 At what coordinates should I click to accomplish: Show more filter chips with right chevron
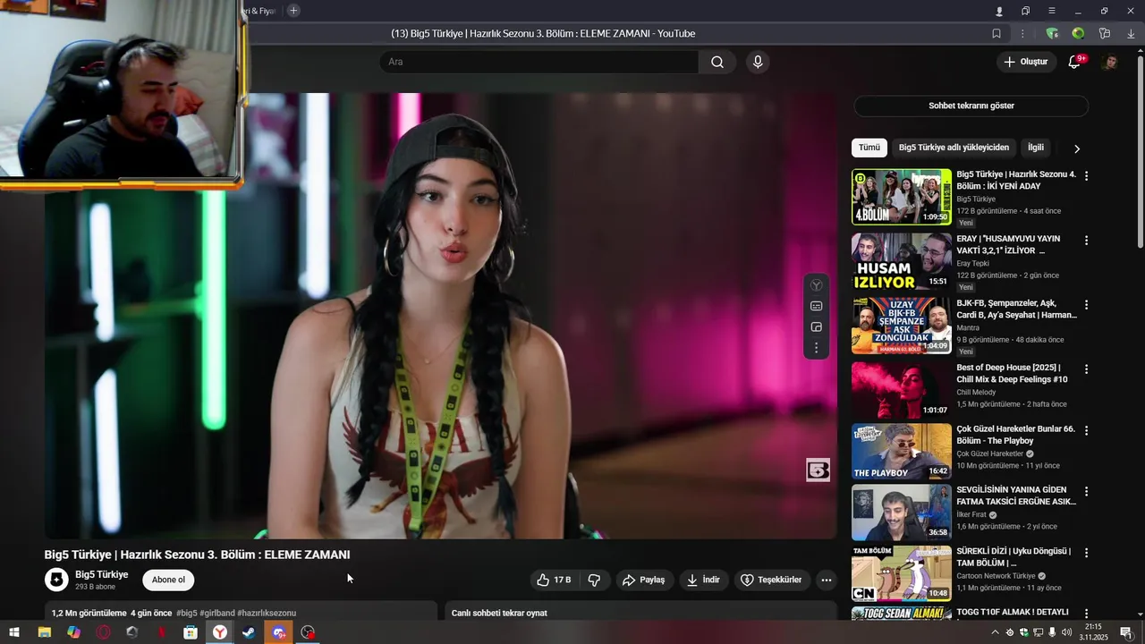click(1077, 148)
